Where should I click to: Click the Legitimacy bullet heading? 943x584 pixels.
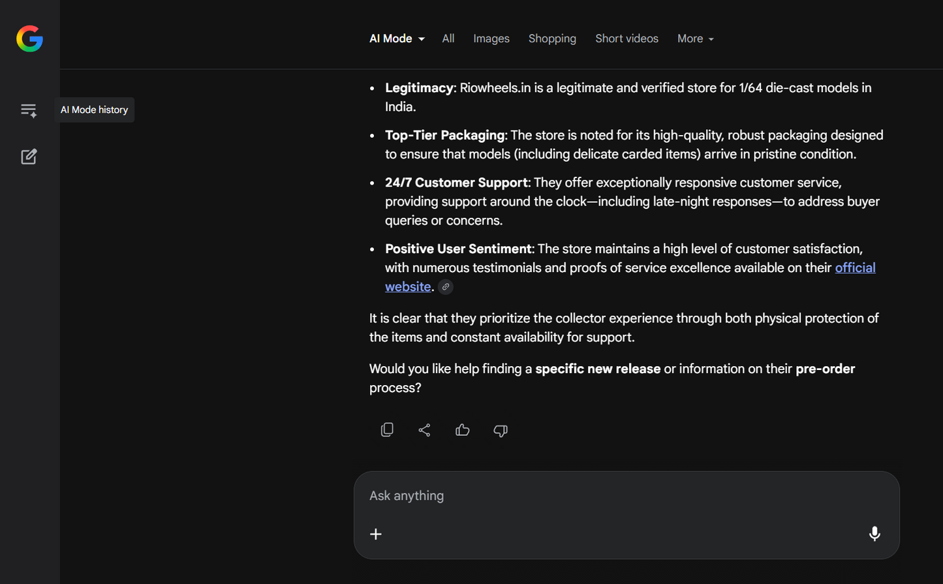tap(419, 88)
